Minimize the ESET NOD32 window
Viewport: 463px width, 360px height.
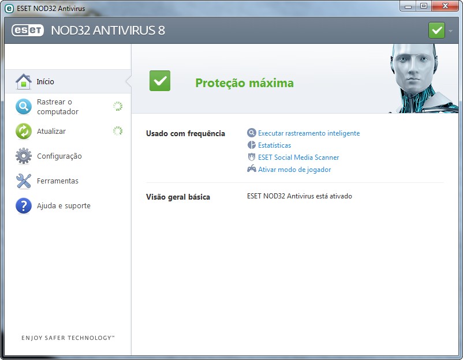(x=408, y=6)
